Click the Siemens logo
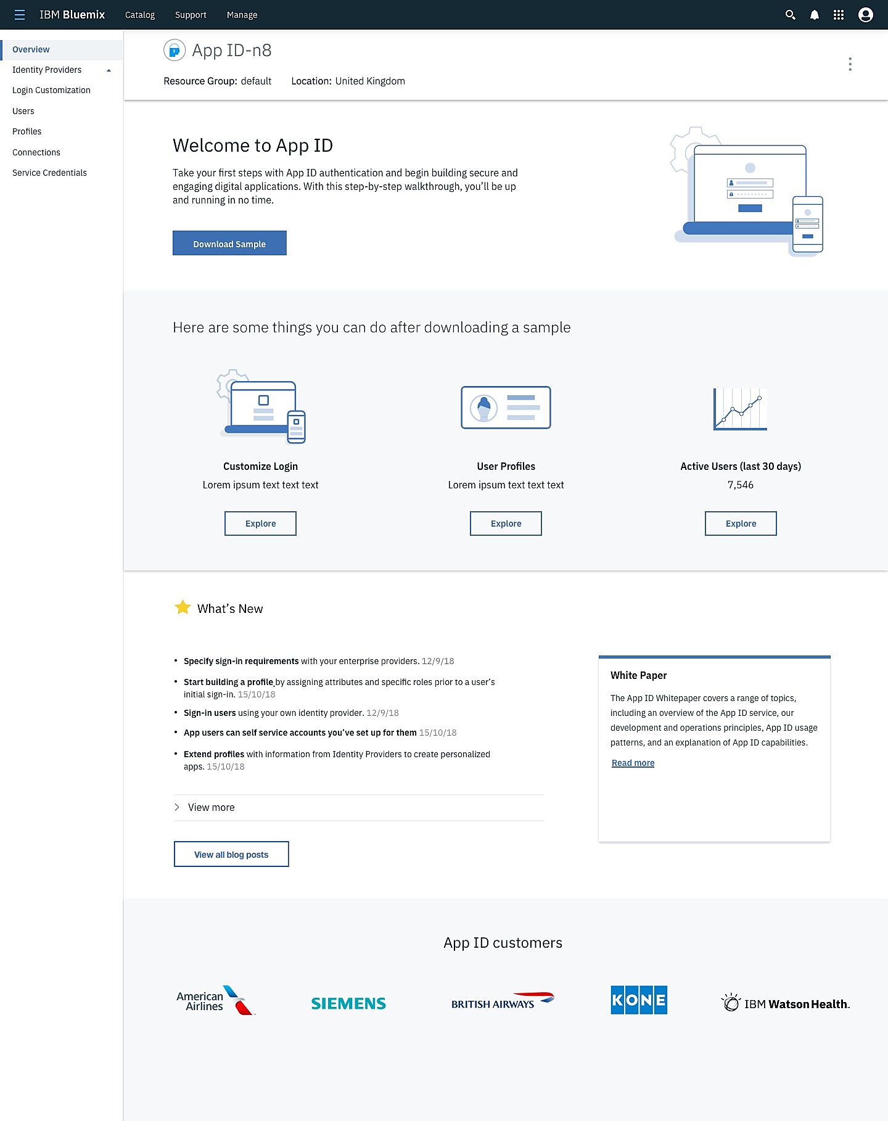The height and width of the screenshot is (1121, 888). click(x=348, y=1004)
